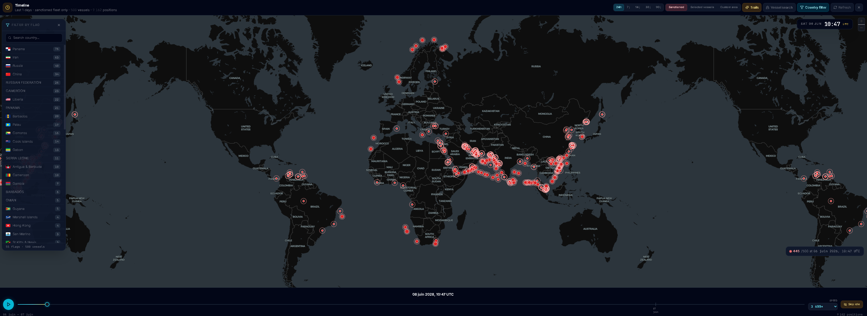Close the timeline panel with X

[859, 7]
